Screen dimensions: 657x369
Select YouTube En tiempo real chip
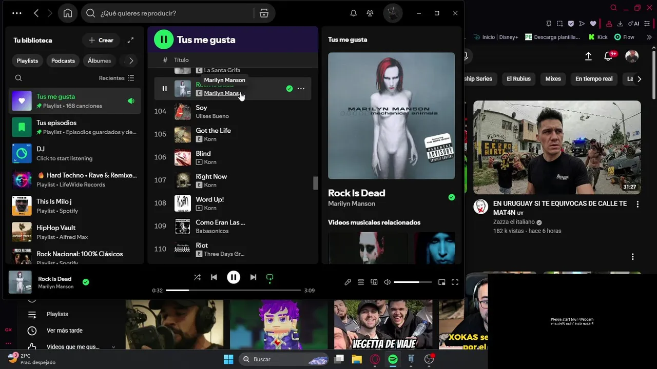click(x=594, y=79)
